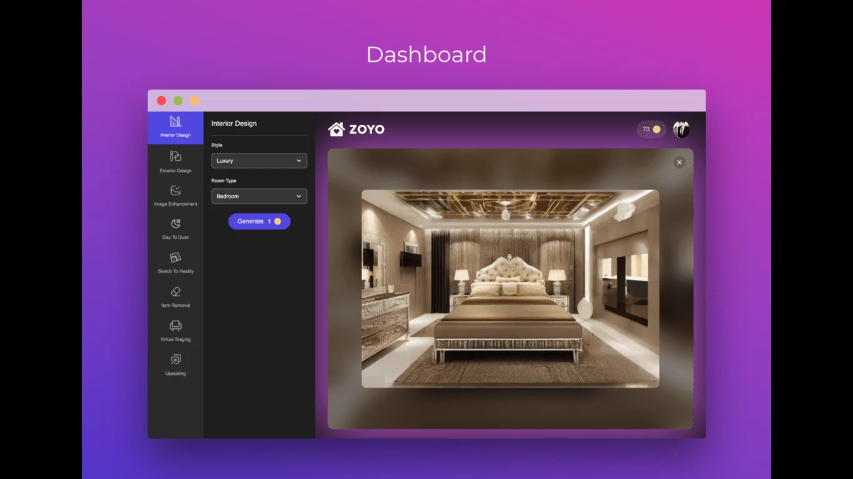
Task: Open the Room Type dropdown showing Bedroom
Action: [x=259, y=196]
